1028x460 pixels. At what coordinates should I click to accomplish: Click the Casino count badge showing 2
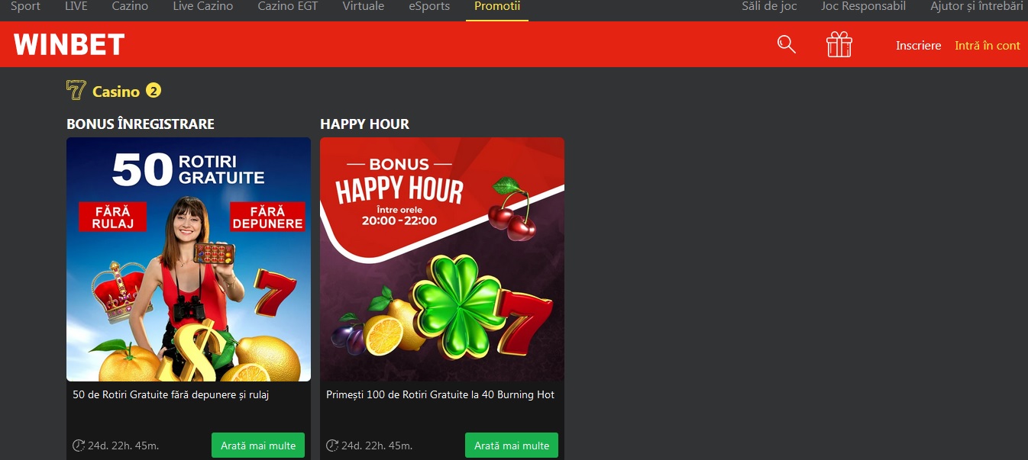click(x=154, y=91)
